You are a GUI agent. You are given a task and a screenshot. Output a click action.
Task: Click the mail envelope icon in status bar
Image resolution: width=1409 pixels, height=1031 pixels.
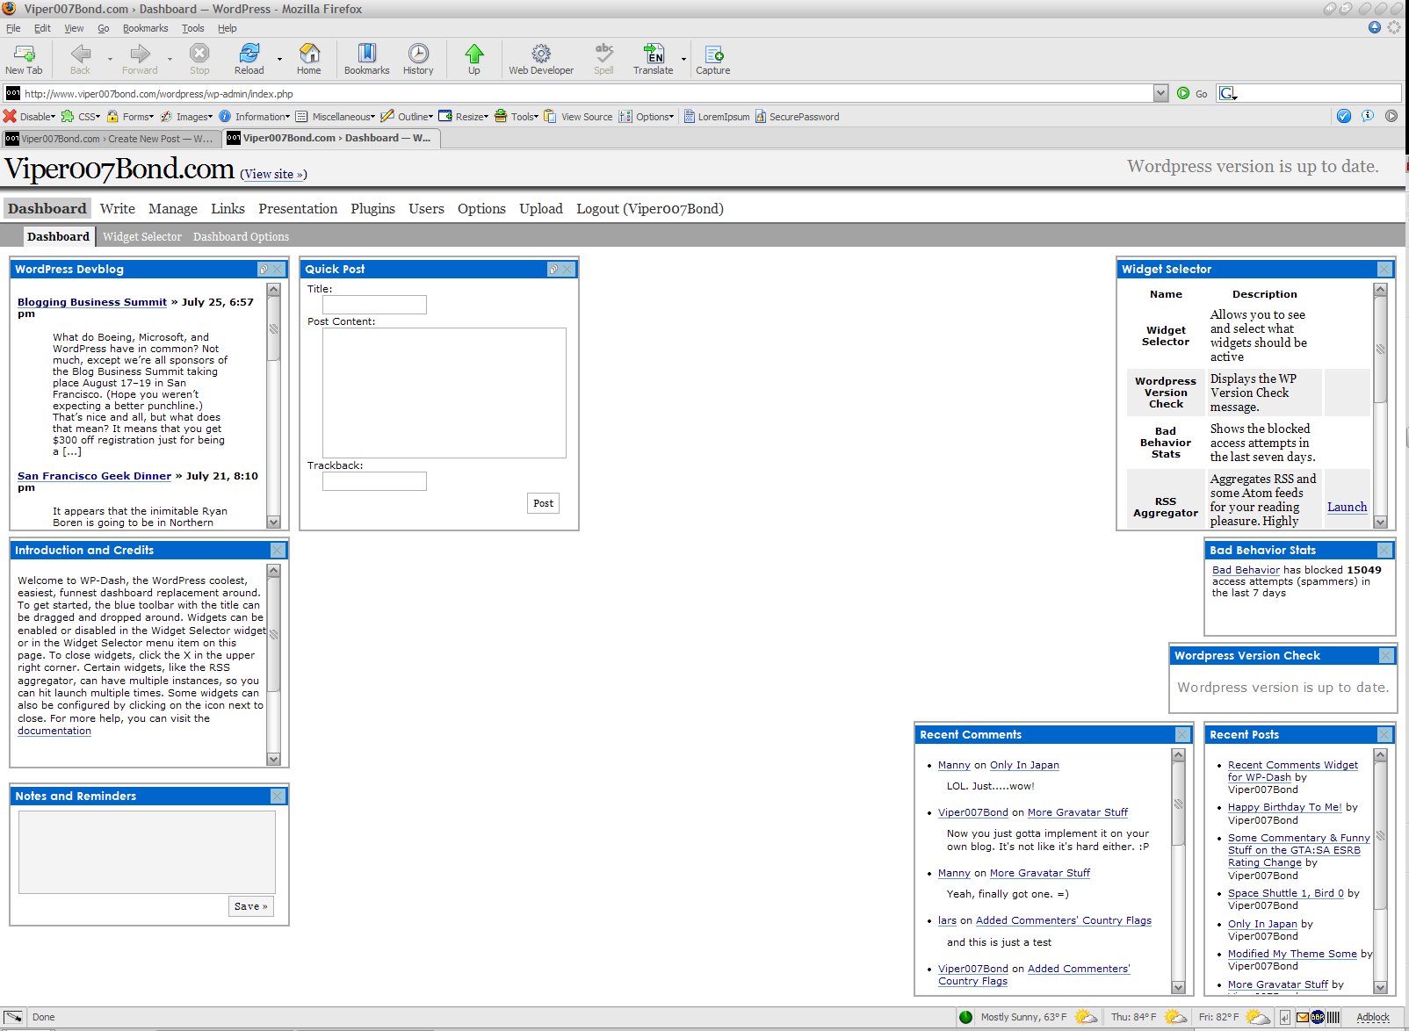1303,1017
